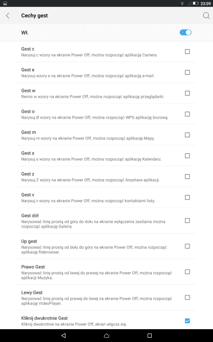Enable the Gest c checkbox
This screenshot has width=213, height=342.
(x=187, y=51)
